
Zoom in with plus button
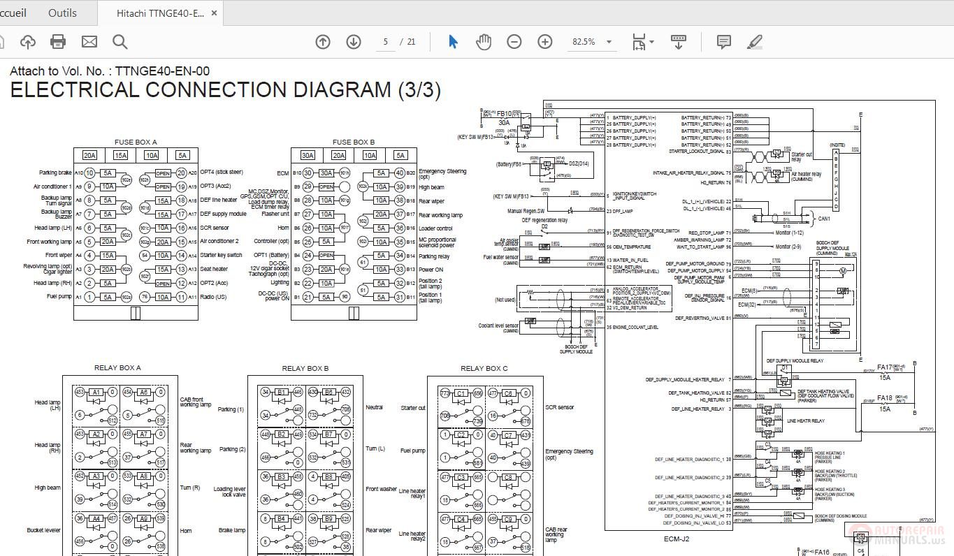[545, 42]
